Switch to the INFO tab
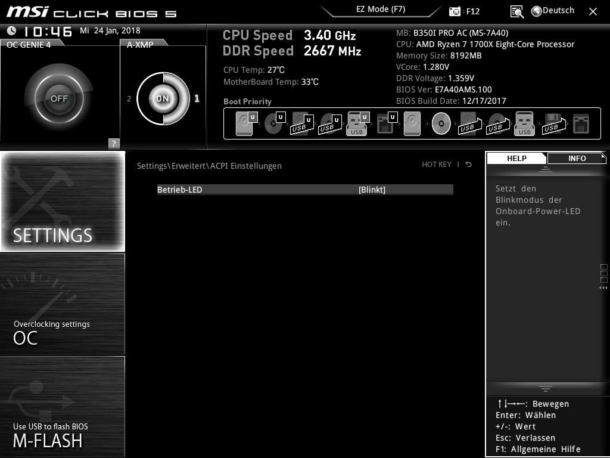The height and width of the screenshot is (458, 610). tap(577, 159)
